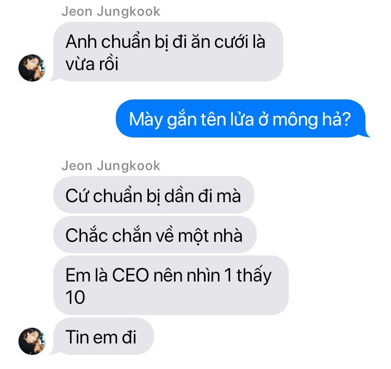391x369 pixels.
Task: Tap the 'Cứ chuẩn bị dần đi mà' bubble
Action: [153, 195]
